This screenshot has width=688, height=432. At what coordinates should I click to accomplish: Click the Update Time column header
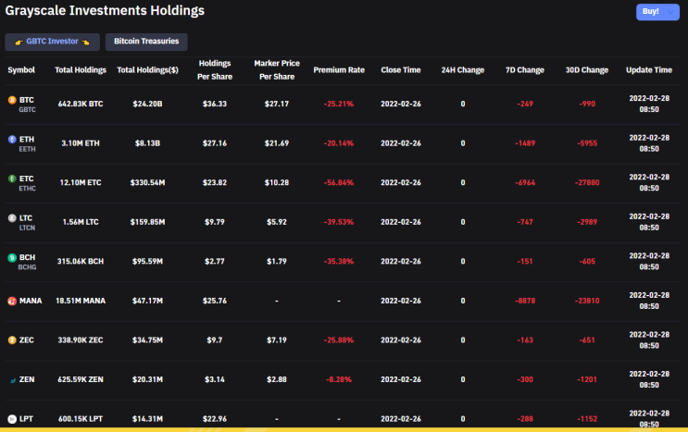649,70
